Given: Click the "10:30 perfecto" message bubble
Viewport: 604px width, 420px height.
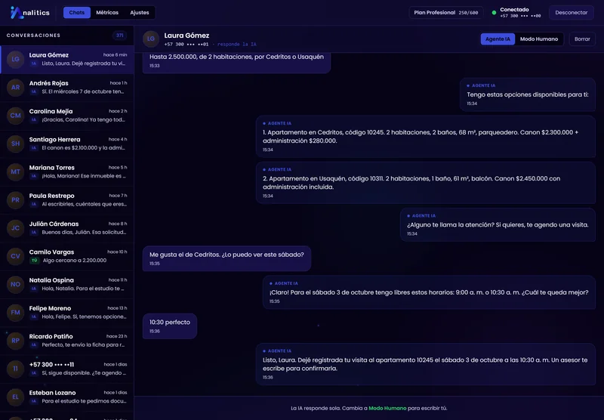Looking at the screenshot, I should coord(170,326).
